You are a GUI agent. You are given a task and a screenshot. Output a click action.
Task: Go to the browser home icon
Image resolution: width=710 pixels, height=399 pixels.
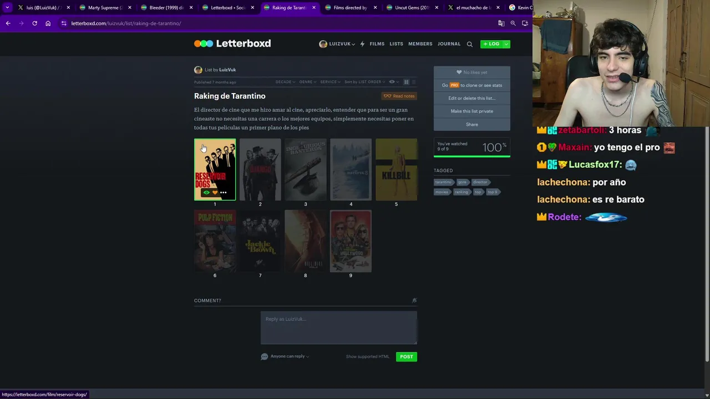(48, 23)
